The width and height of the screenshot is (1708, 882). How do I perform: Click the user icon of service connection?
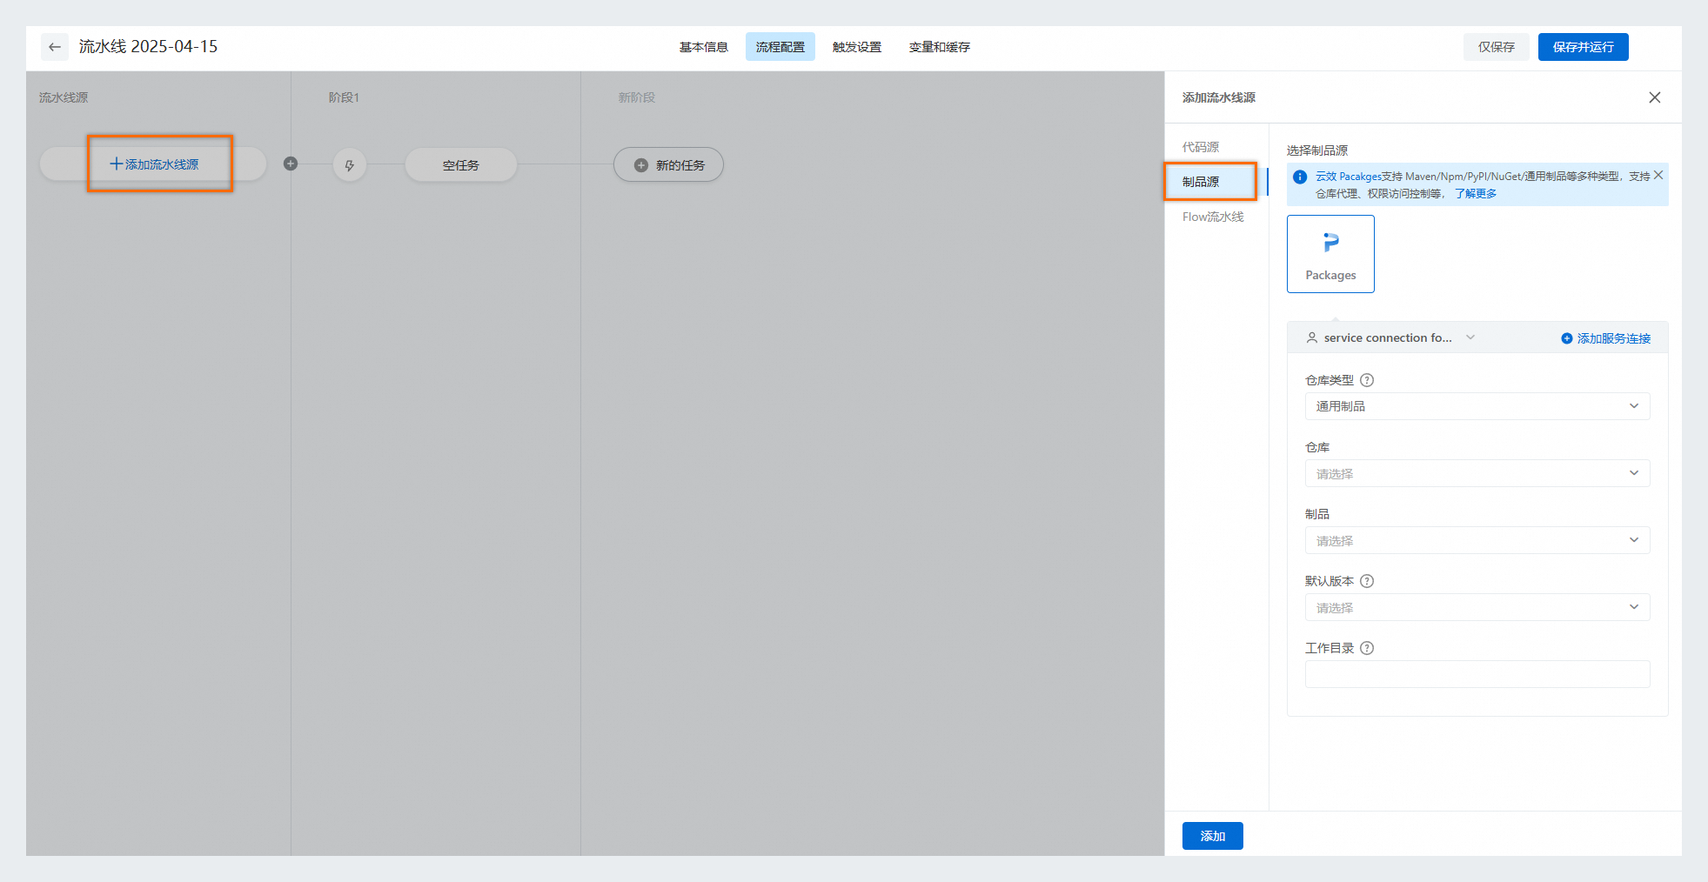(1312, 337)
